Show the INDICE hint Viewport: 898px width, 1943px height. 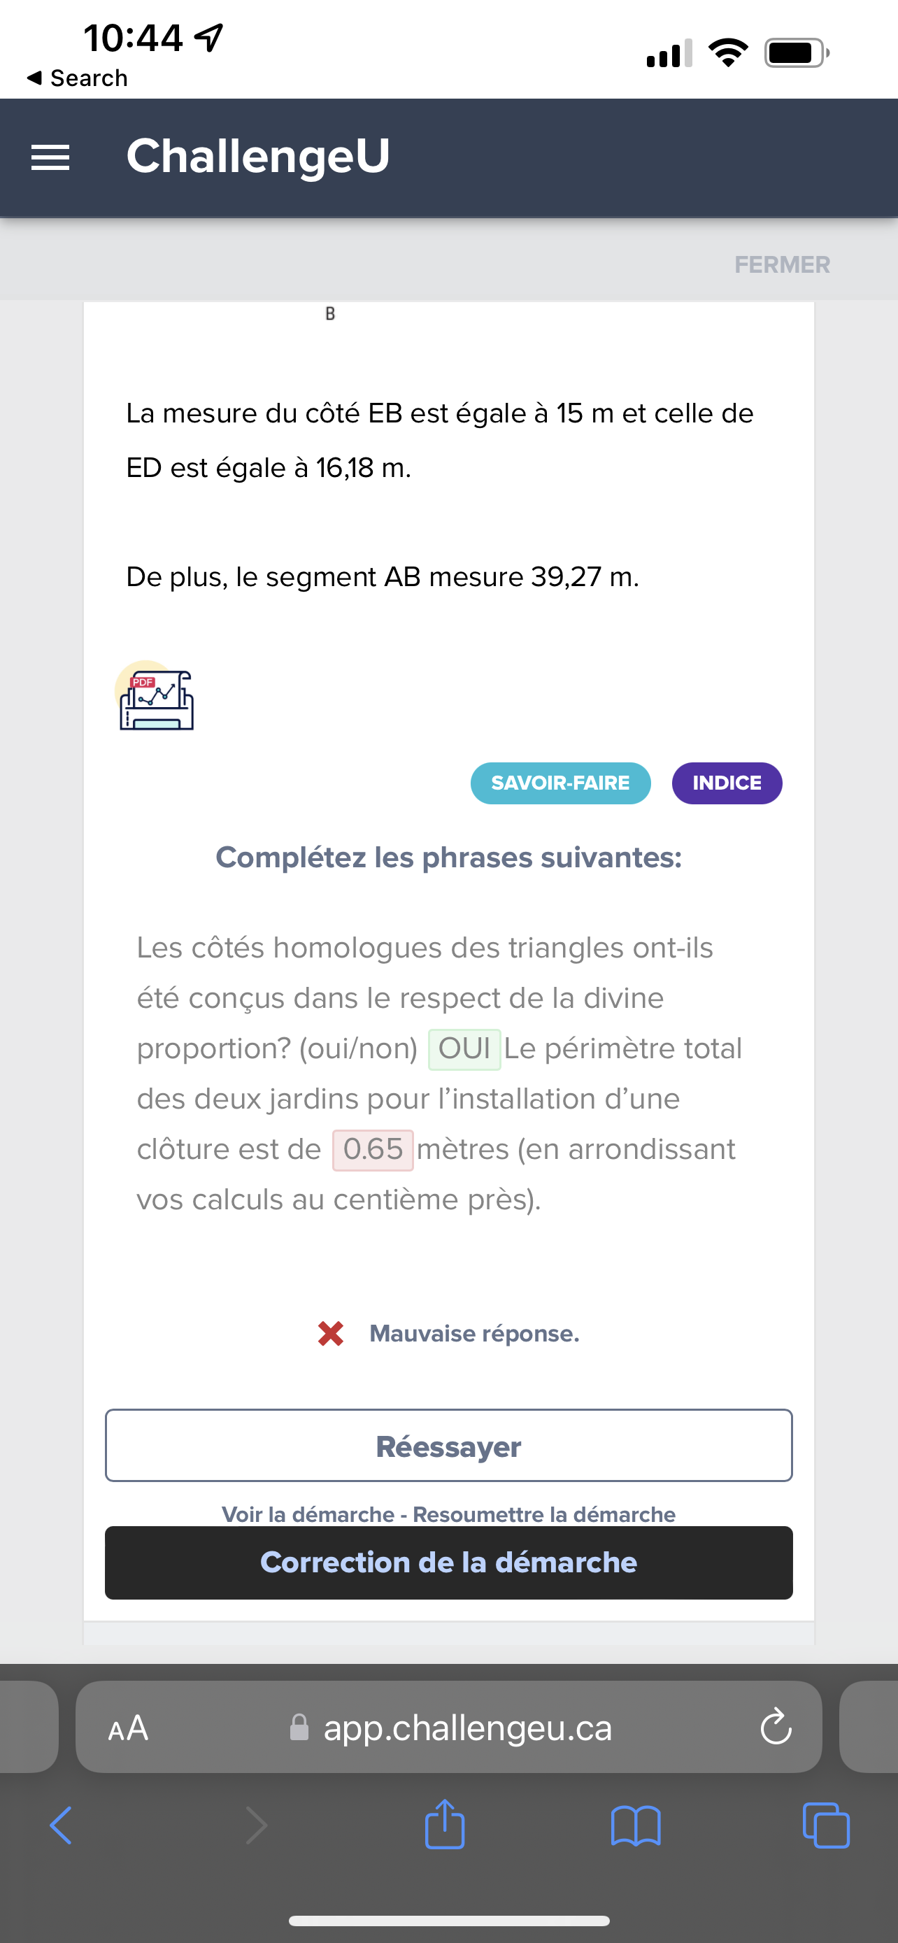point(727,783)
